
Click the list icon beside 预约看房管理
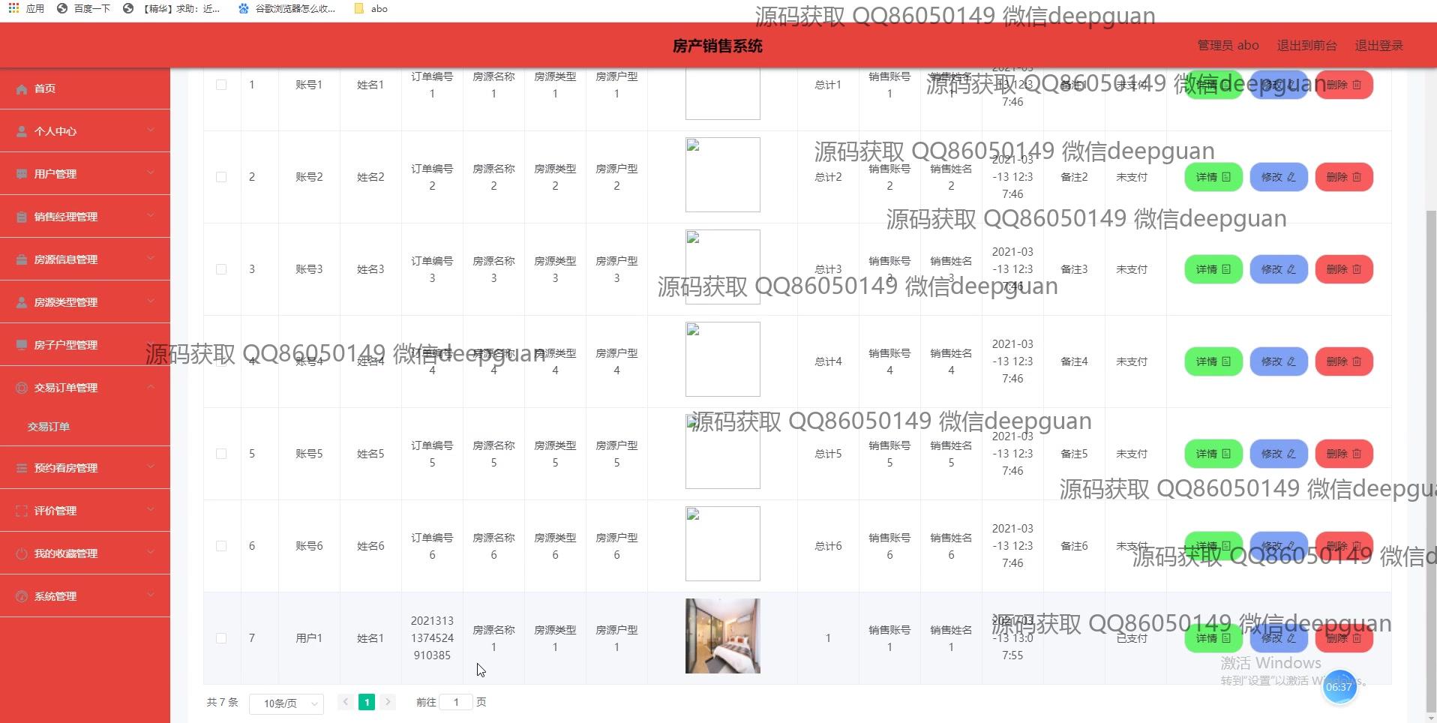coord(22,468)
